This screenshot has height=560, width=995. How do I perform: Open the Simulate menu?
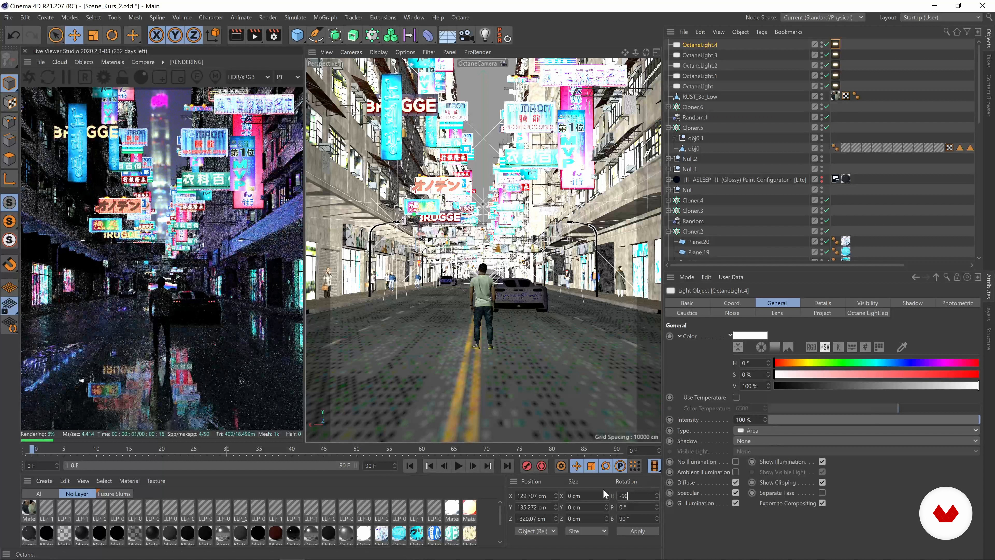point(295,17)
